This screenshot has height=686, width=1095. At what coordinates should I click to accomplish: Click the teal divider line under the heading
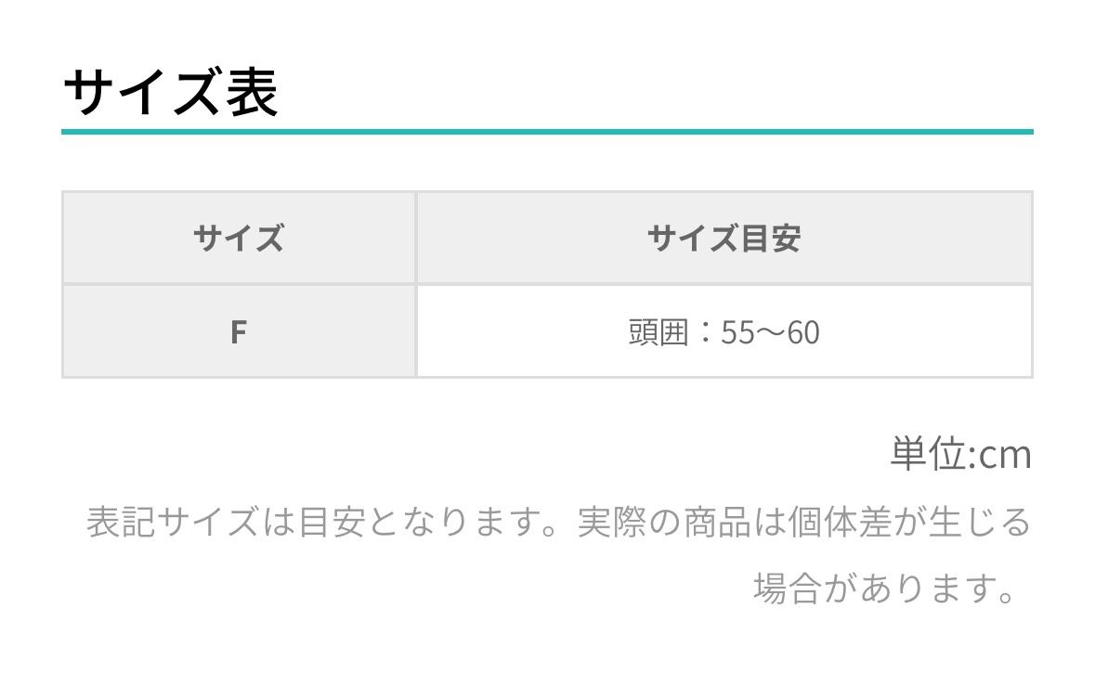(x=547, y=132)
